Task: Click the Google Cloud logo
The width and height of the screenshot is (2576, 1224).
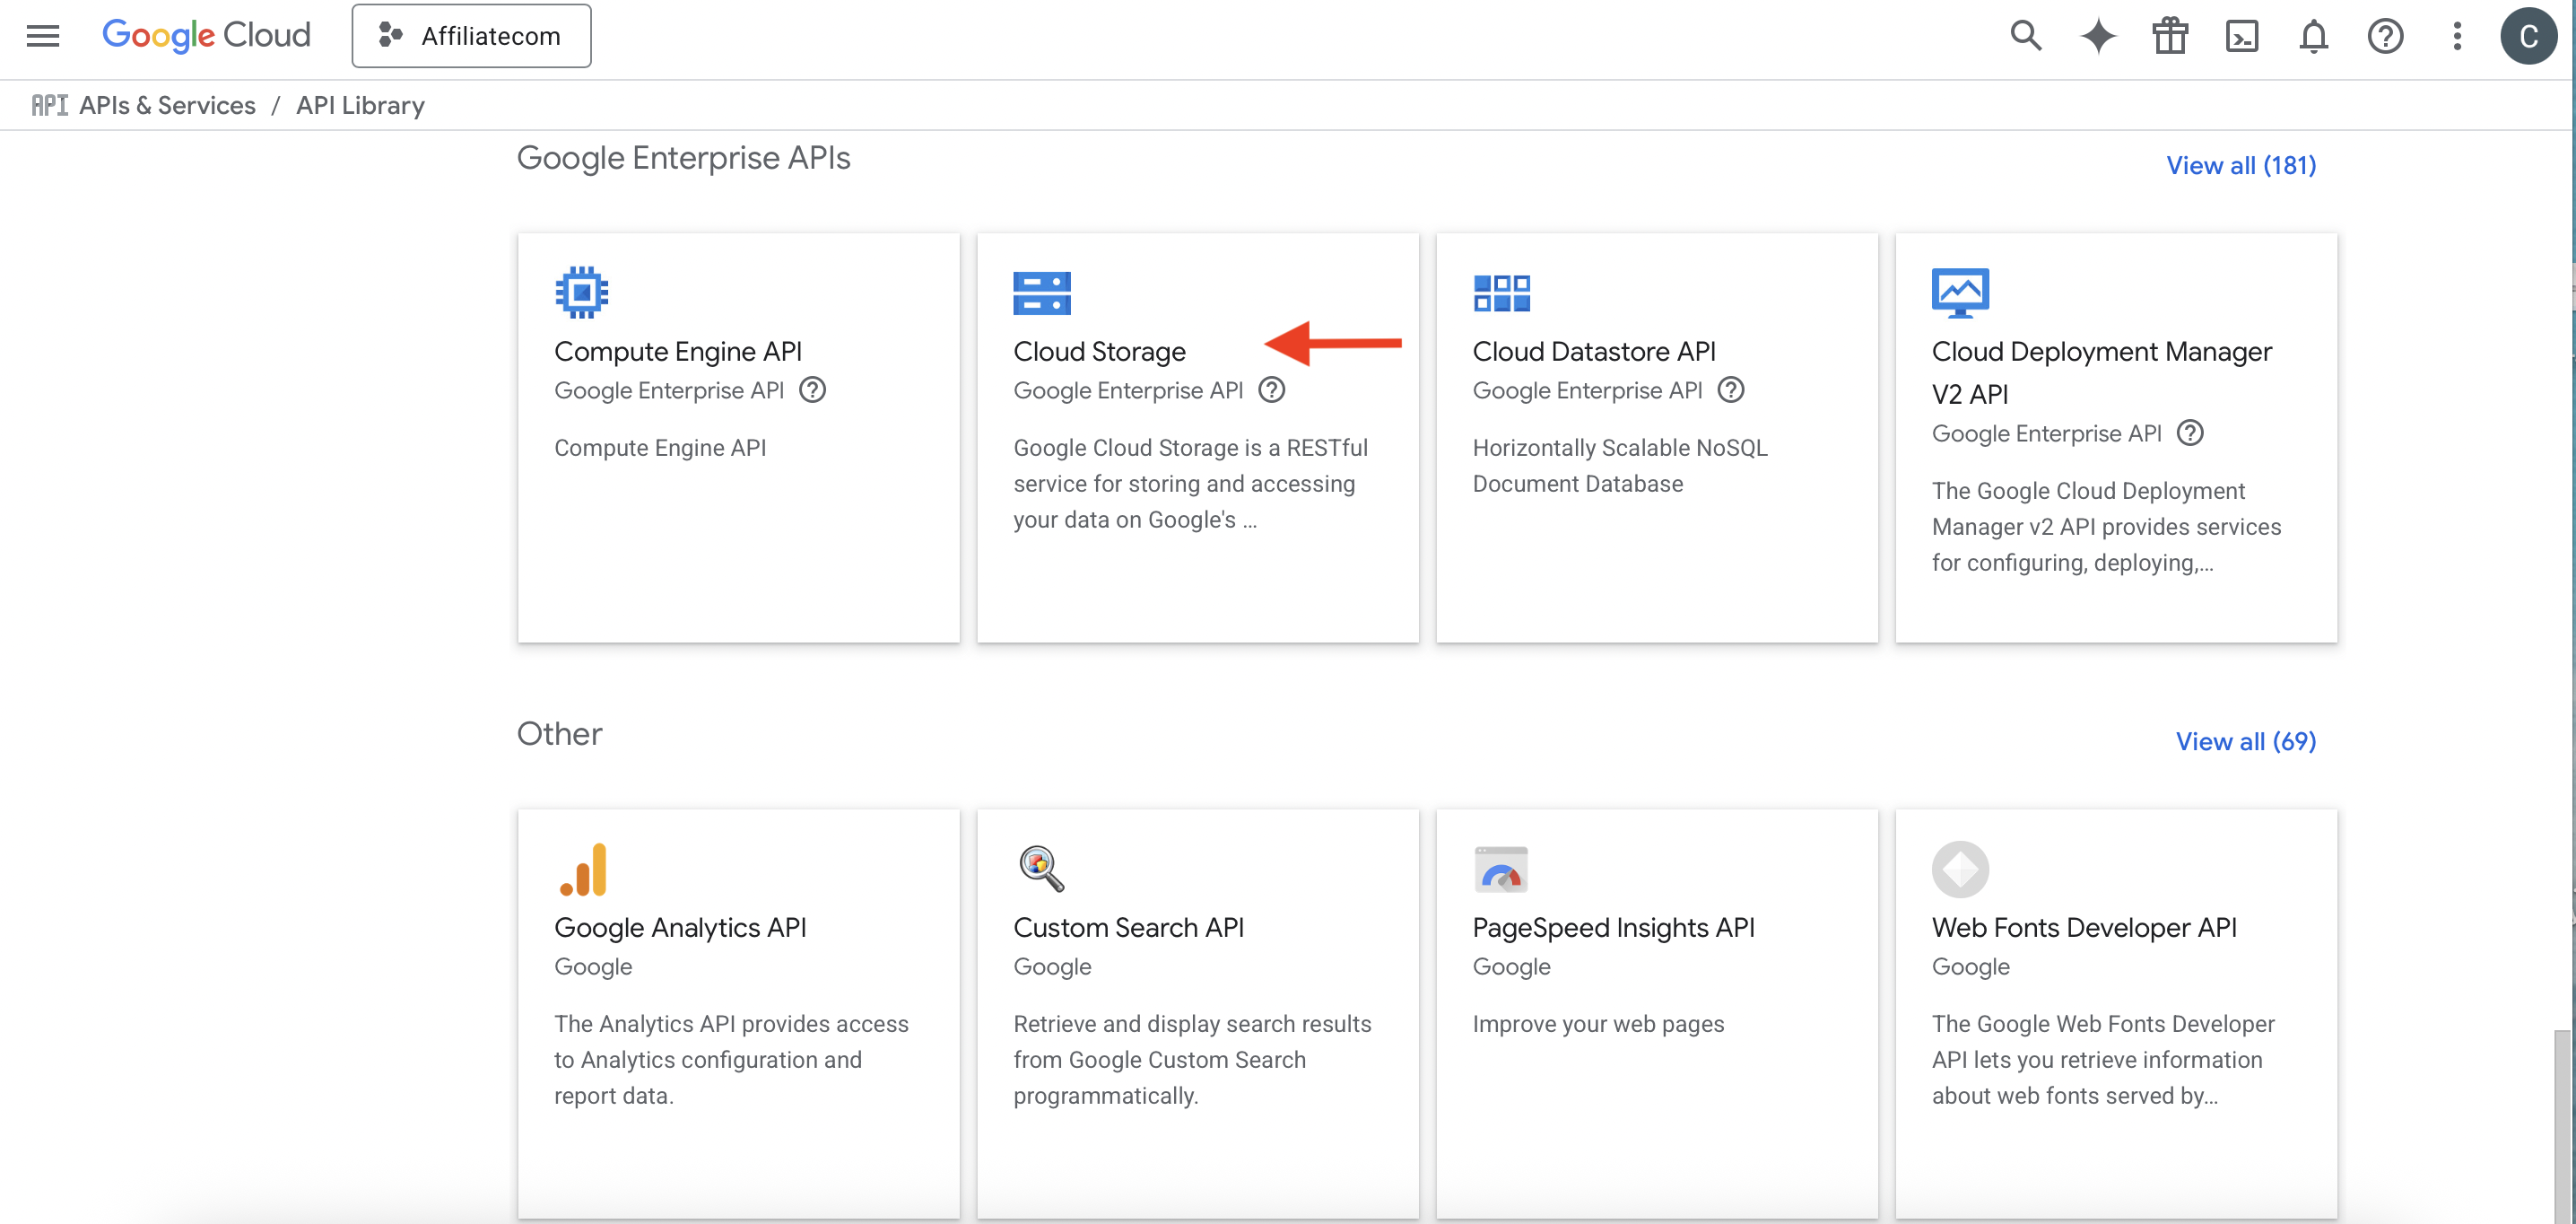Action: (x=206, y=36)
